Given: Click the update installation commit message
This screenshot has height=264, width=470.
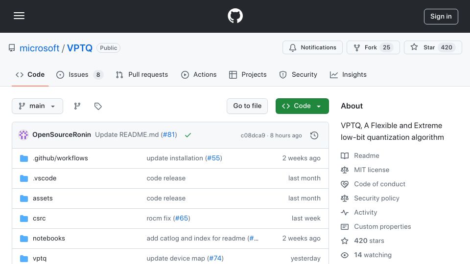Looking at the screenshot, I should [175, 158].
